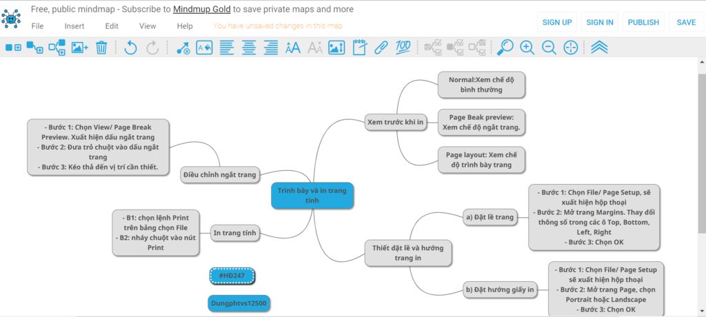The height and width of the screenshot is (317, 706).
Task: Click the greyed-out decrease font size icon
Action: (x=314, y=48)
